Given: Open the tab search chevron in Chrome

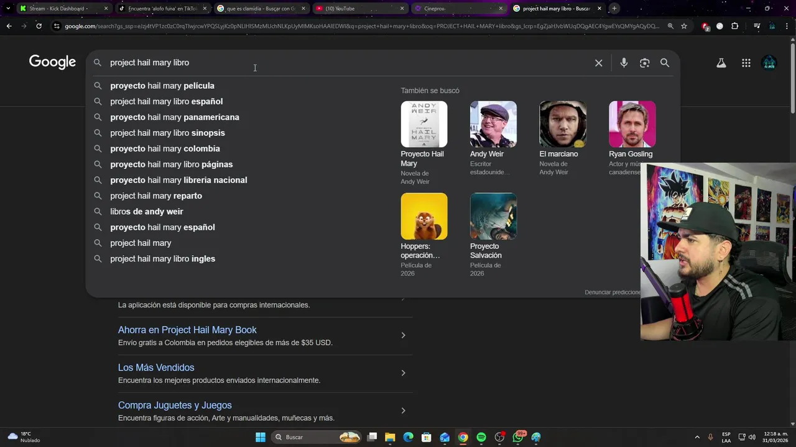Looking at the screenshot, I should point(7,9).
